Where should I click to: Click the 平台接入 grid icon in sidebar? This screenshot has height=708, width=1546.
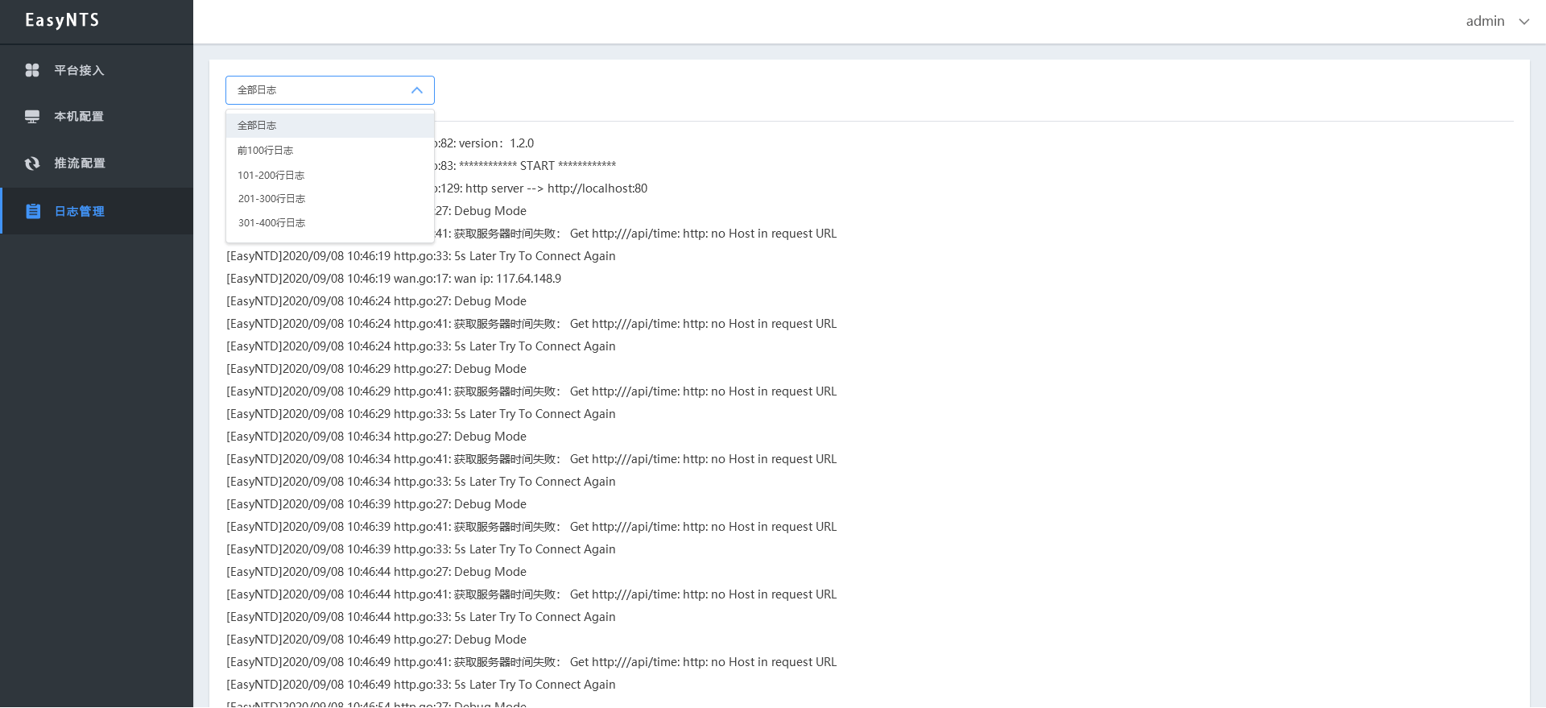(x=32, y=70)
